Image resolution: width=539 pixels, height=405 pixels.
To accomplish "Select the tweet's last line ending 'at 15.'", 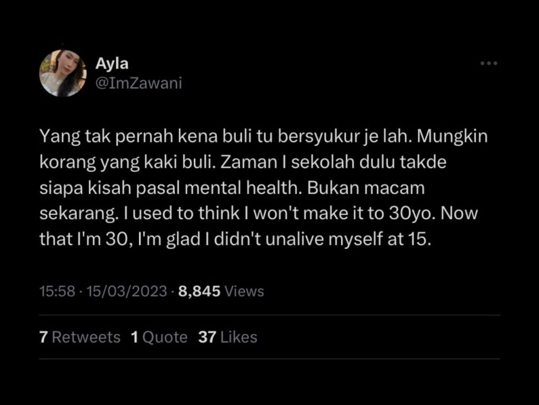I will 235,239.
